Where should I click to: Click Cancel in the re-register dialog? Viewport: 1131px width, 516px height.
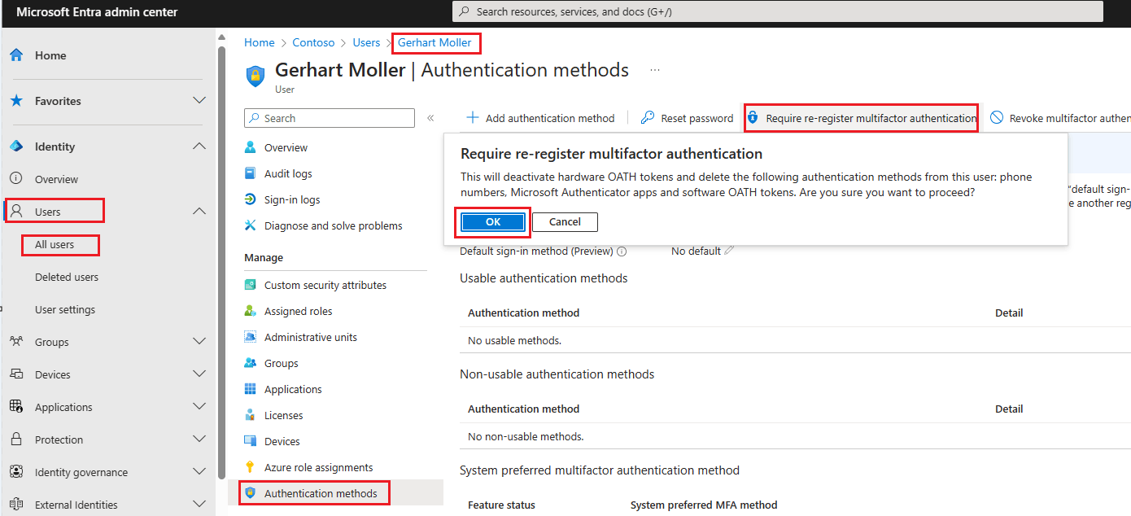(x=565, y=222)
